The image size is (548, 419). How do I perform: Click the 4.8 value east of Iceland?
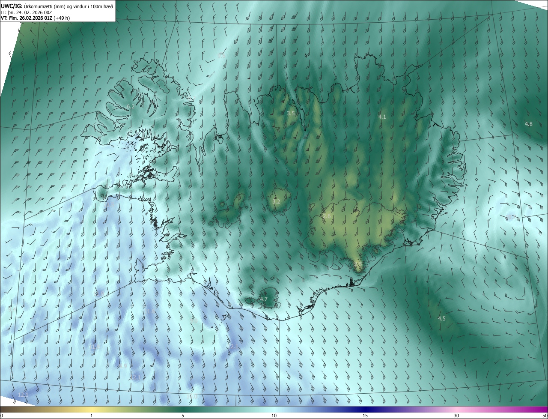click(x=529, y=124)
